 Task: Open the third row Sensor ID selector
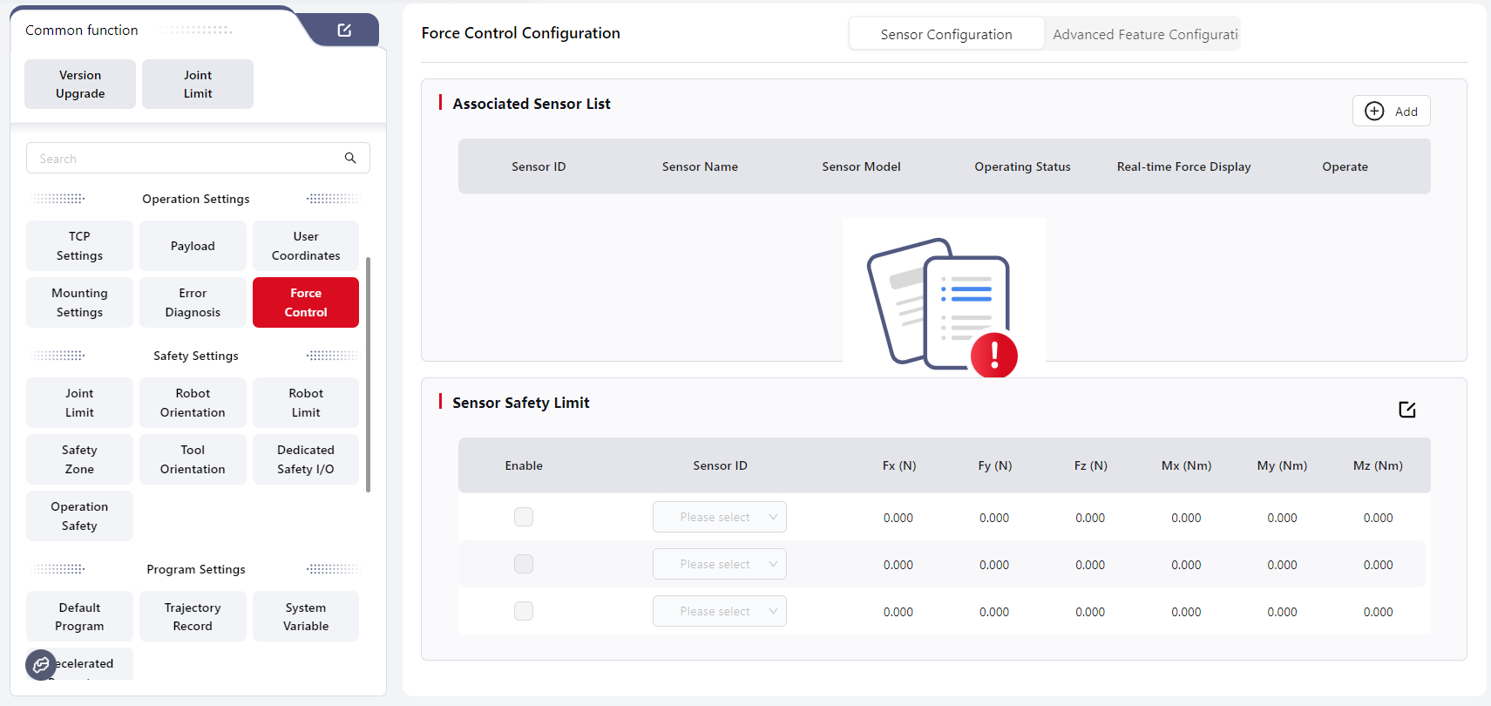point(719,611)
